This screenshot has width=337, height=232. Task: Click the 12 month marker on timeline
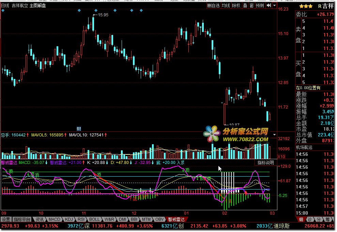coord(134,213)
